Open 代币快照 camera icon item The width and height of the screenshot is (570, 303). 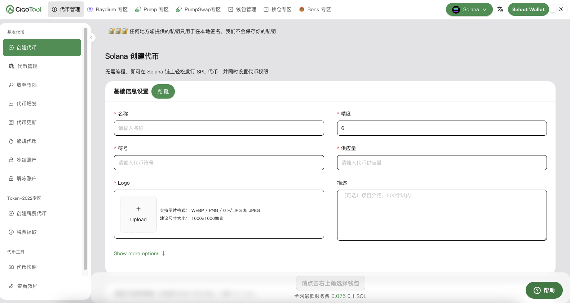[x=27, y=267]
